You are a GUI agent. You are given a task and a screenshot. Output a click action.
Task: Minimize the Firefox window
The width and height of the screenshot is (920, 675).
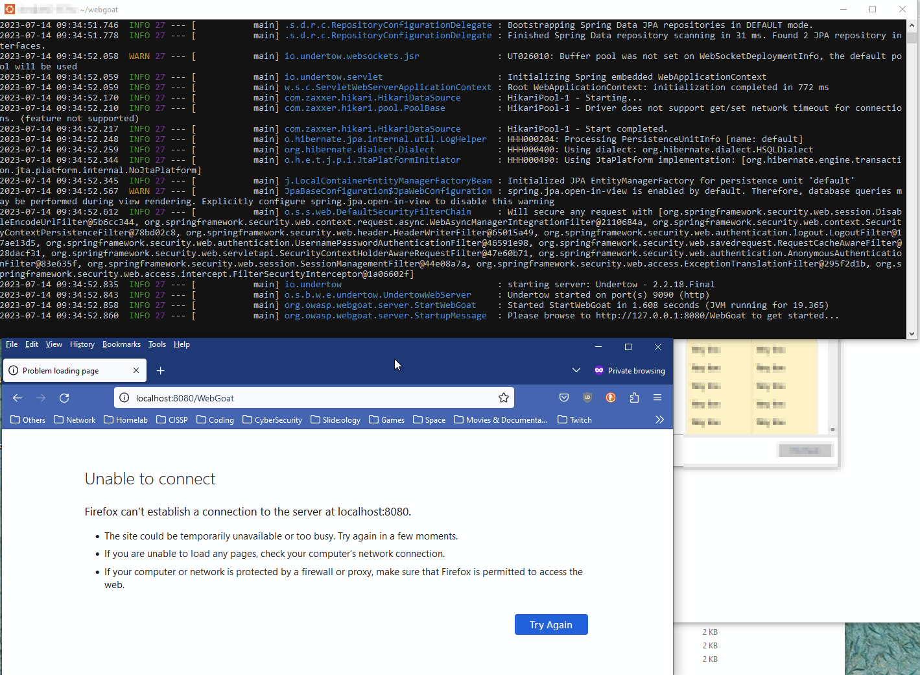tap(598, 347)
